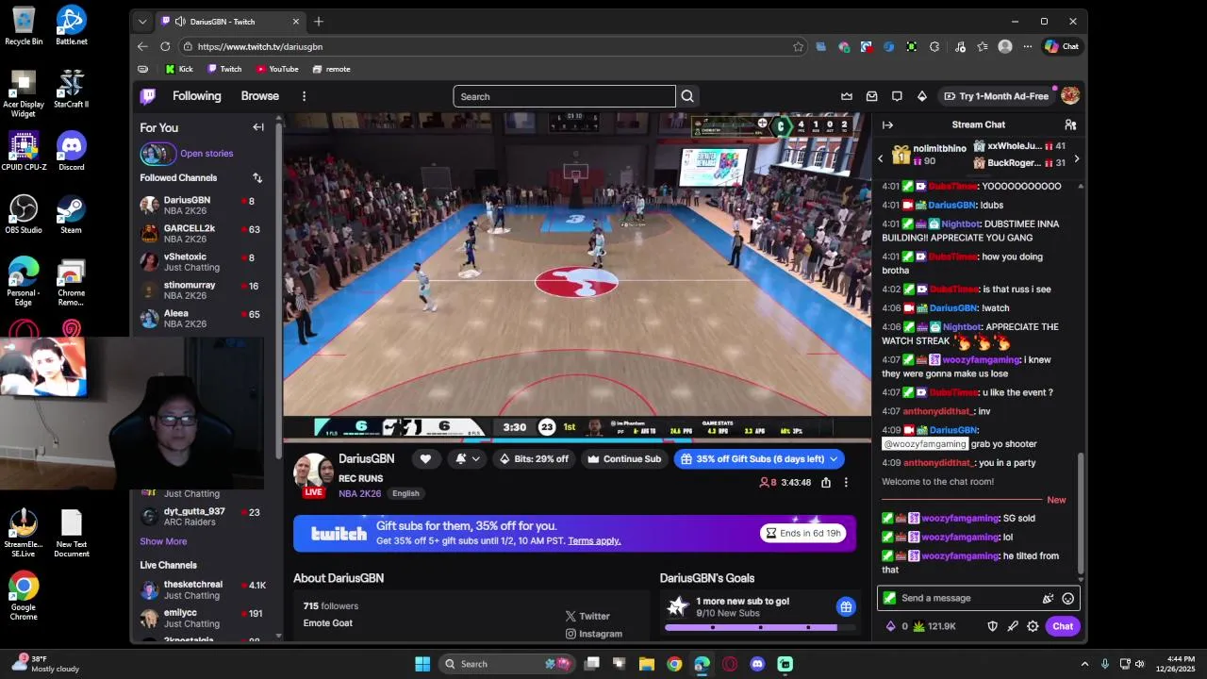Screen dimensions: 1207x679
Task: Open NBA 2K26 category link
Action: [x=359, y=493]
